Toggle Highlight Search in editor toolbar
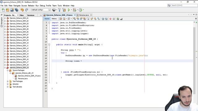 [84, 19]
